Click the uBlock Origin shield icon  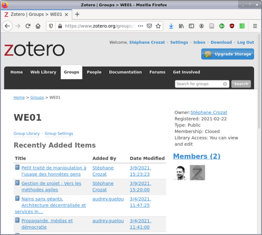(232, 26)
